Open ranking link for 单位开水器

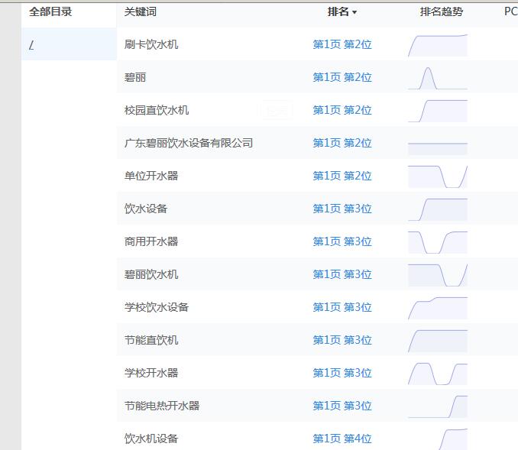[342, 176]
